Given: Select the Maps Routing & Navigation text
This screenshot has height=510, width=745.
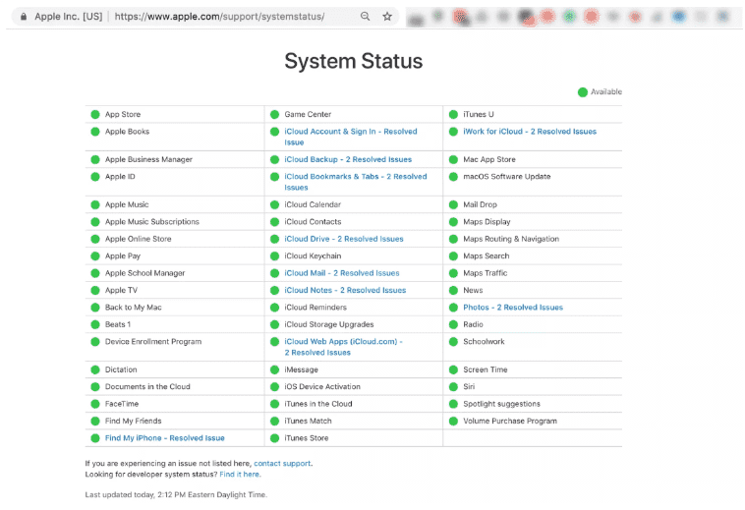Looking at the screenshot, I should (511, 239).
